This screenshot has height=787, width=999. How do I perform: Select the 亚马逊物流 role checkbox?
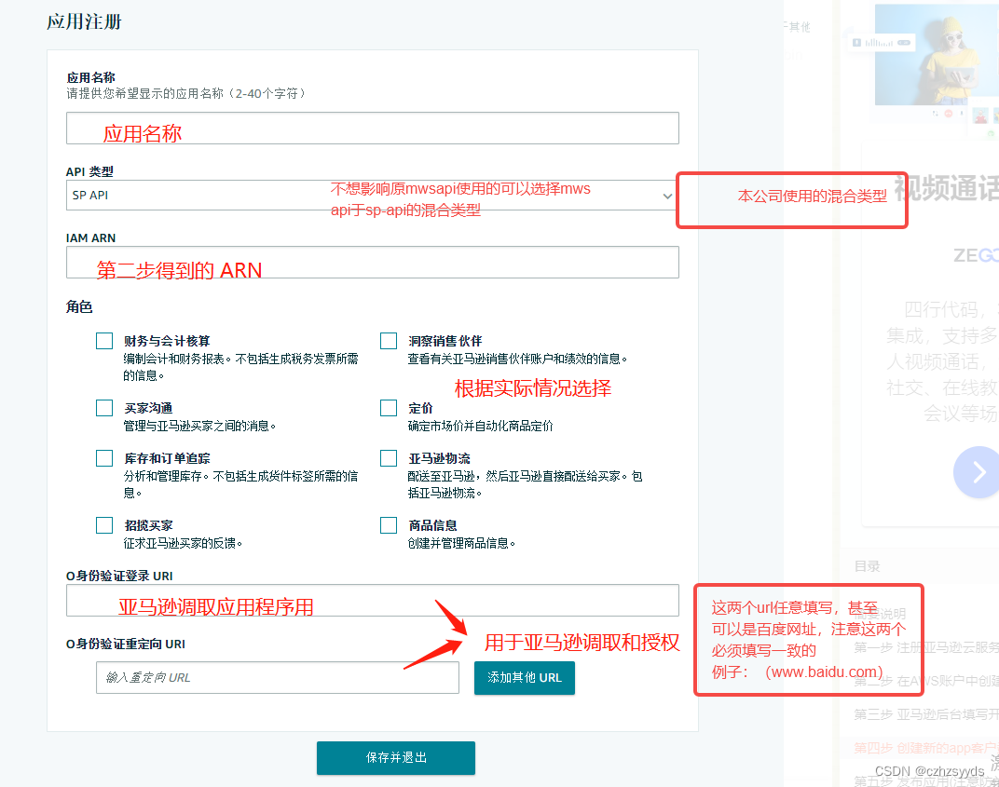(388, 457)
